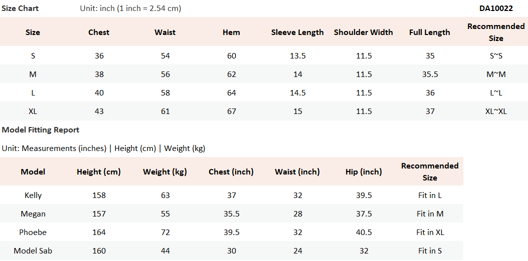
Task: Click the DA10022 product code
Action: 495,8
